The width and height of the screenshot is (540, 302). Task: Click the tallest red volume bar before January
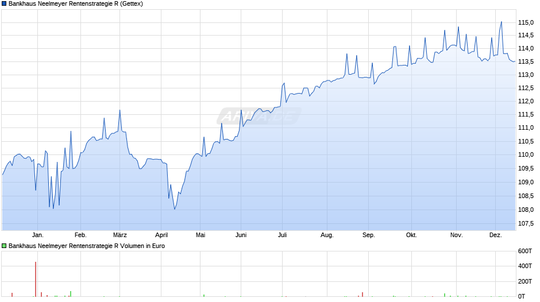coord(36,279)
